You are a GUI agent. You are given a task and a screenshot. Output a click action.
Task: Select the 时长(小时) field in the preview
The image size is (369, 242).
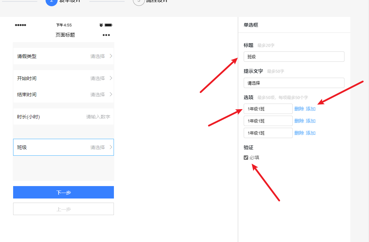click(63, 117)
